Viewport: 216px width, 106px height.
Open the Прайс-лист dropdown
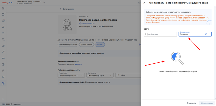pyautogui.click(x=71, y=75)
